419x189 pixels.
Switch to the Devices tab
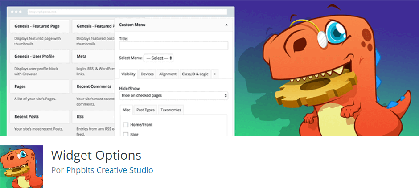click(147, 74)
